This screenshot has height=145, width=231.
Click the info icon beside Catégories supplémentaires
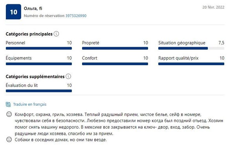[x=68, y=76]
